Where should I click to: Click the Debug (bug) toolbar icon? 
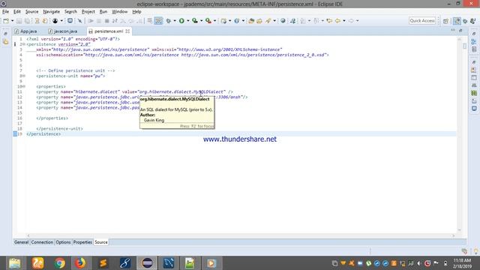(x=168, y=21)
